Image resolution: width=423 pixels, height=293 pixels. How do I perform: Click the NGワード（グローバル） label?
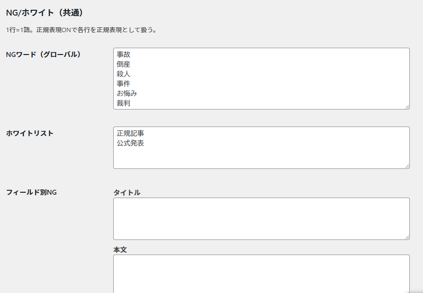pos(43,55)
